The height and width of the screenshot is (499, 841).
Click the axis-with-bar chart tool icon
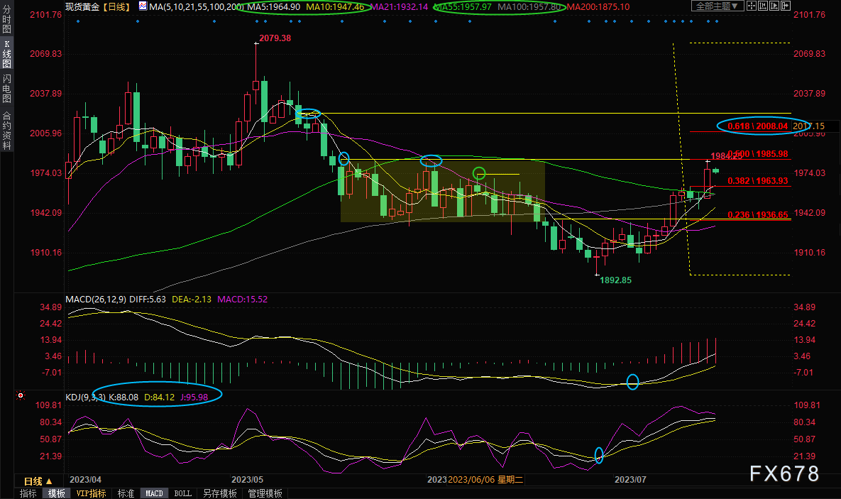point(763,6)
